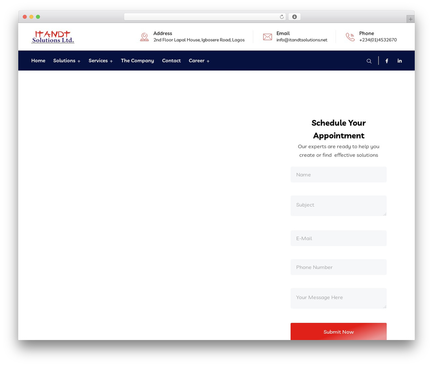Expand the Solutions menu
This screenshot has height=366, width=433.
67,61
